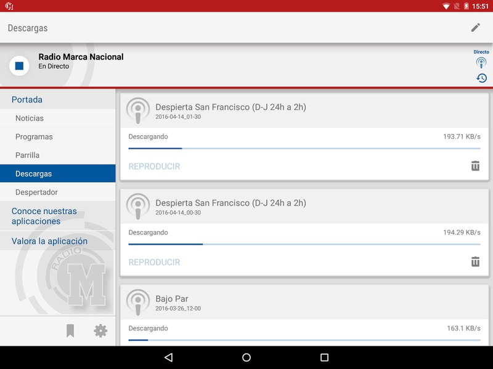Tap the Wi-Fi icon in status bar
493x369 pixels.
(x=446, y=6)
